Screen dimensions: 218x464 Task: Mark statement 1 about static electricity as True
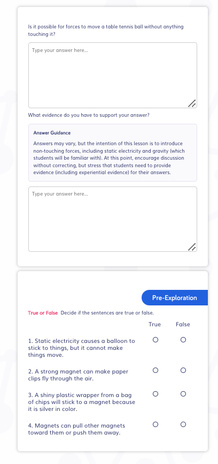point(155,340)
